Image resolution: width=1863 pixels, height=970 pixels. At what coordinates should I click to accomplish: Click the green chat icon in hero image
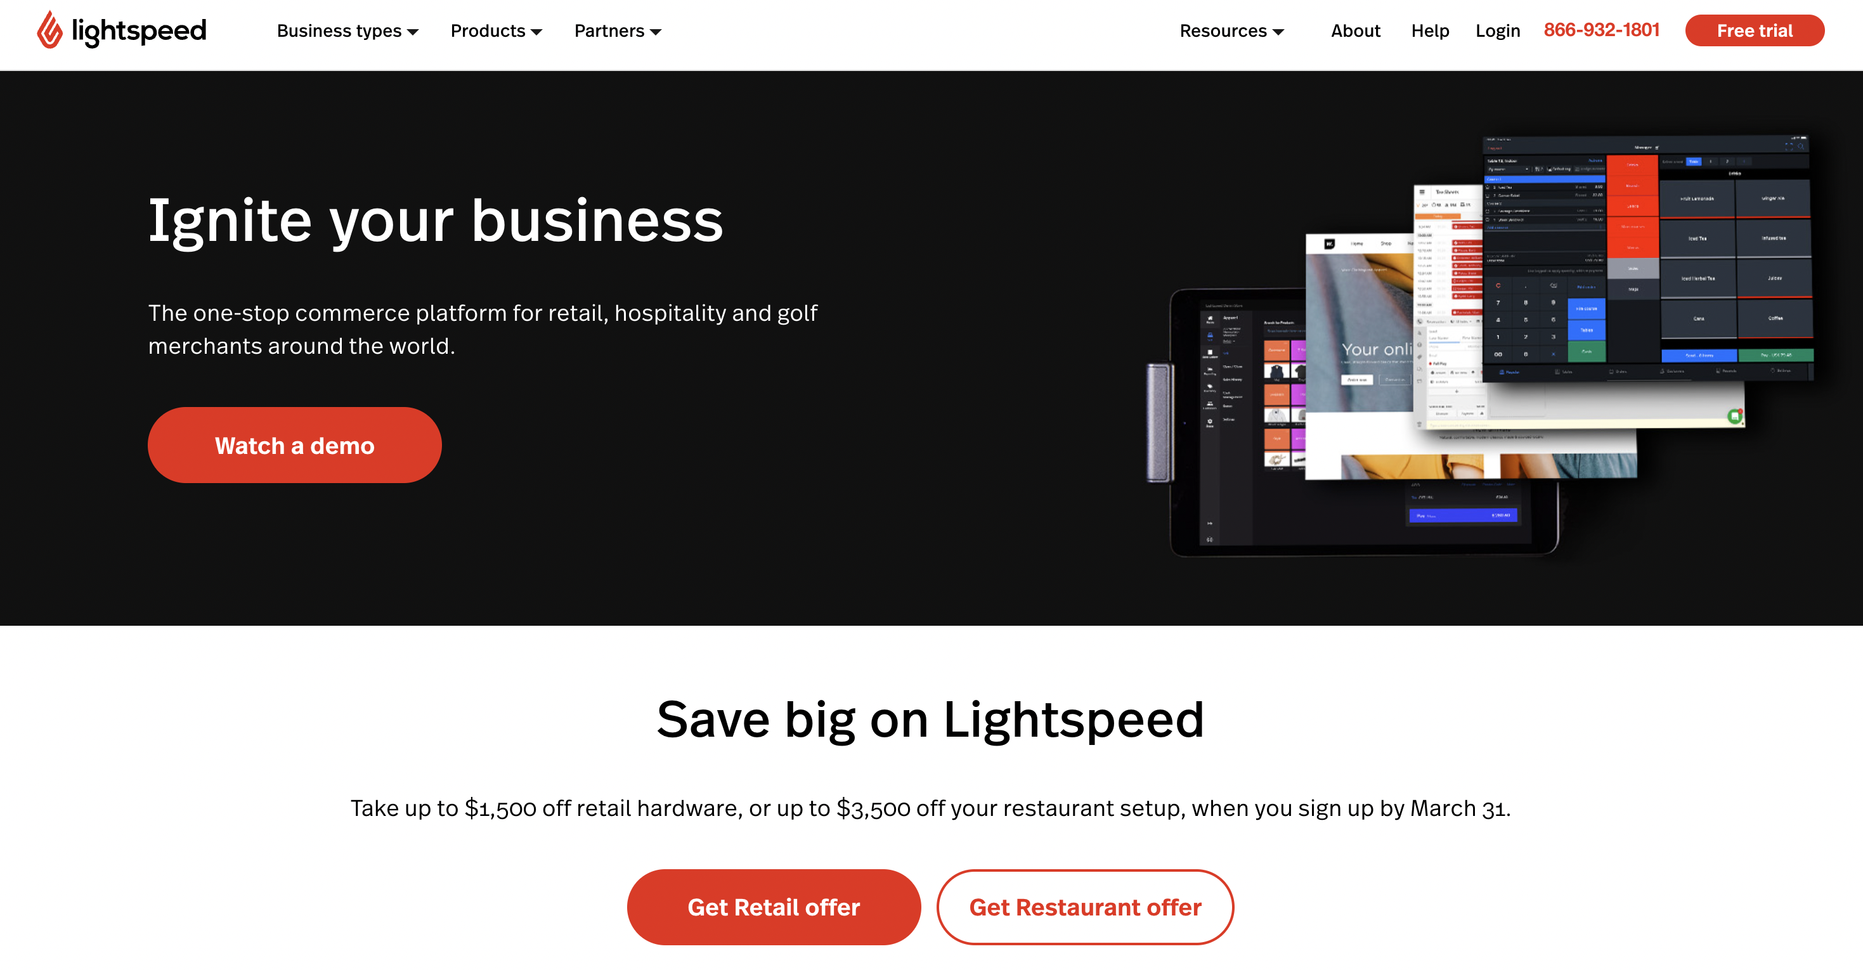[1734, 416]
